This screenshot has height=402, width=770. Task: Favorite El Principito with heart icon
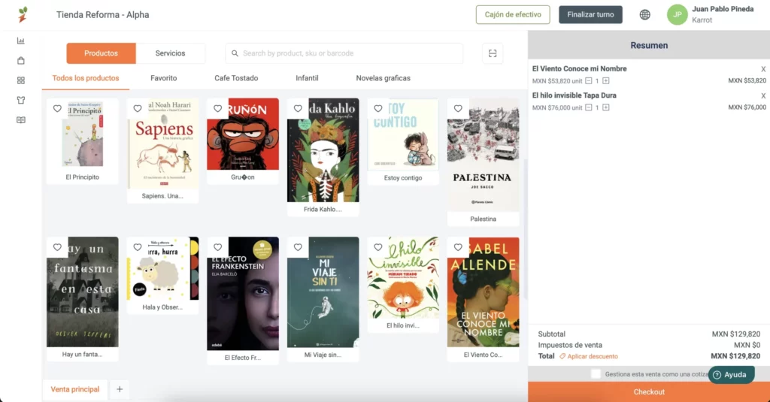click(x=57, y=108)
